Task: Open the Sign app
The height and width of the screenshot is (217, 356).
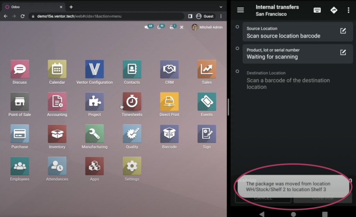Action: [x=207, y=134]
